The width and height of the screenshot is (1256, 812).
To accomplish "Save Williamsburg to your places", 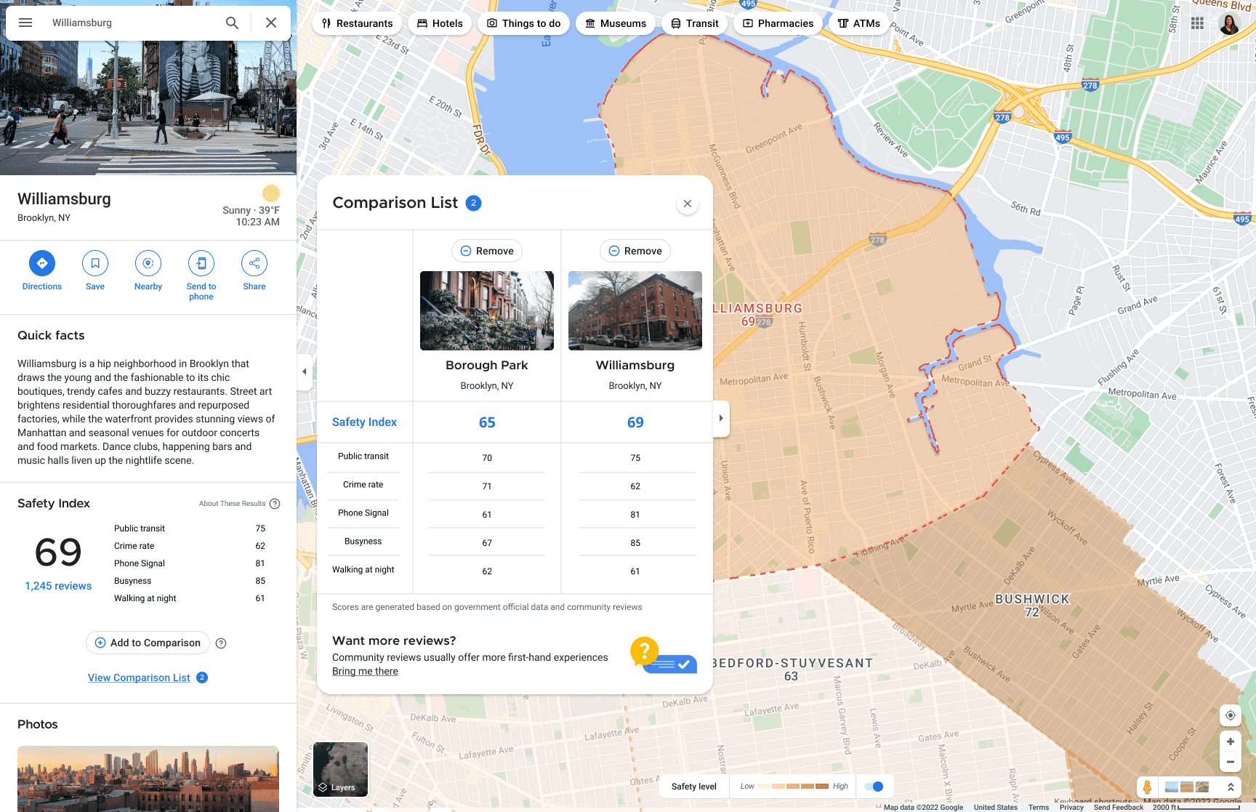I will 95,270.
